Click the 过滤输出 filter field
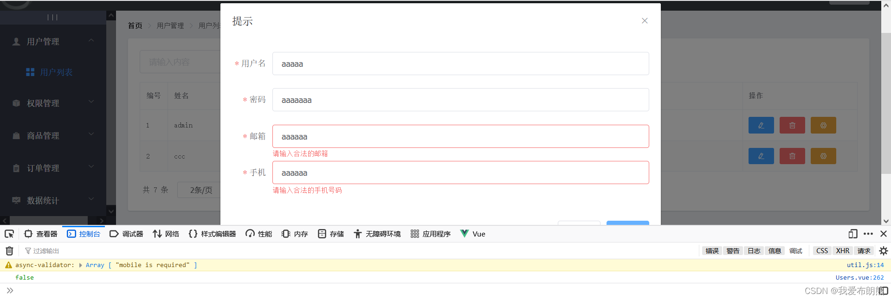 click(x=360, y=251)
